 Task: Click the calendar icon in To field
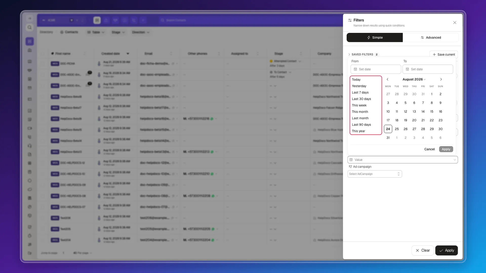click(407, 69)
